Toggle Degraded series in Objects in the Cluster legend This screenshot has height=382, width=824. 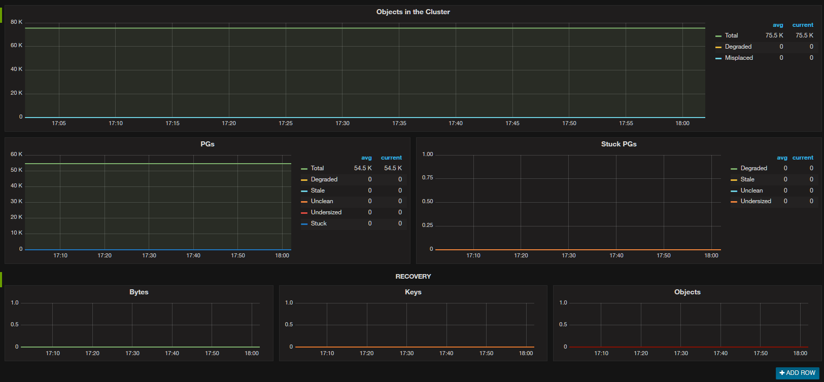[738, 47]
